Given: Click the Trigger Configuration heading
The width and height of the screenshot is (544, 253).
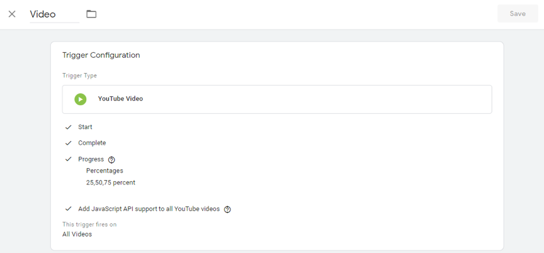Looking at the screenshot, I should click(101, 55).
